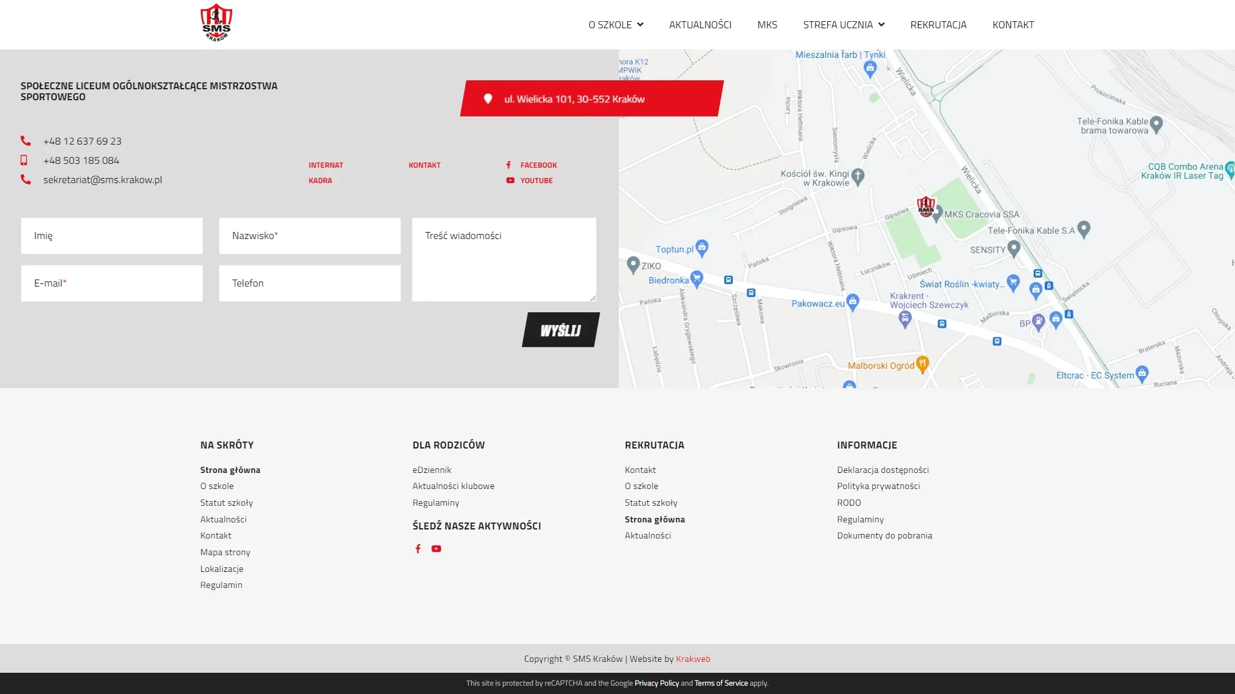This screenshot has height=694, width=1235.
Task: Click the SMS school marker on the map
Action: coord(926,207)
